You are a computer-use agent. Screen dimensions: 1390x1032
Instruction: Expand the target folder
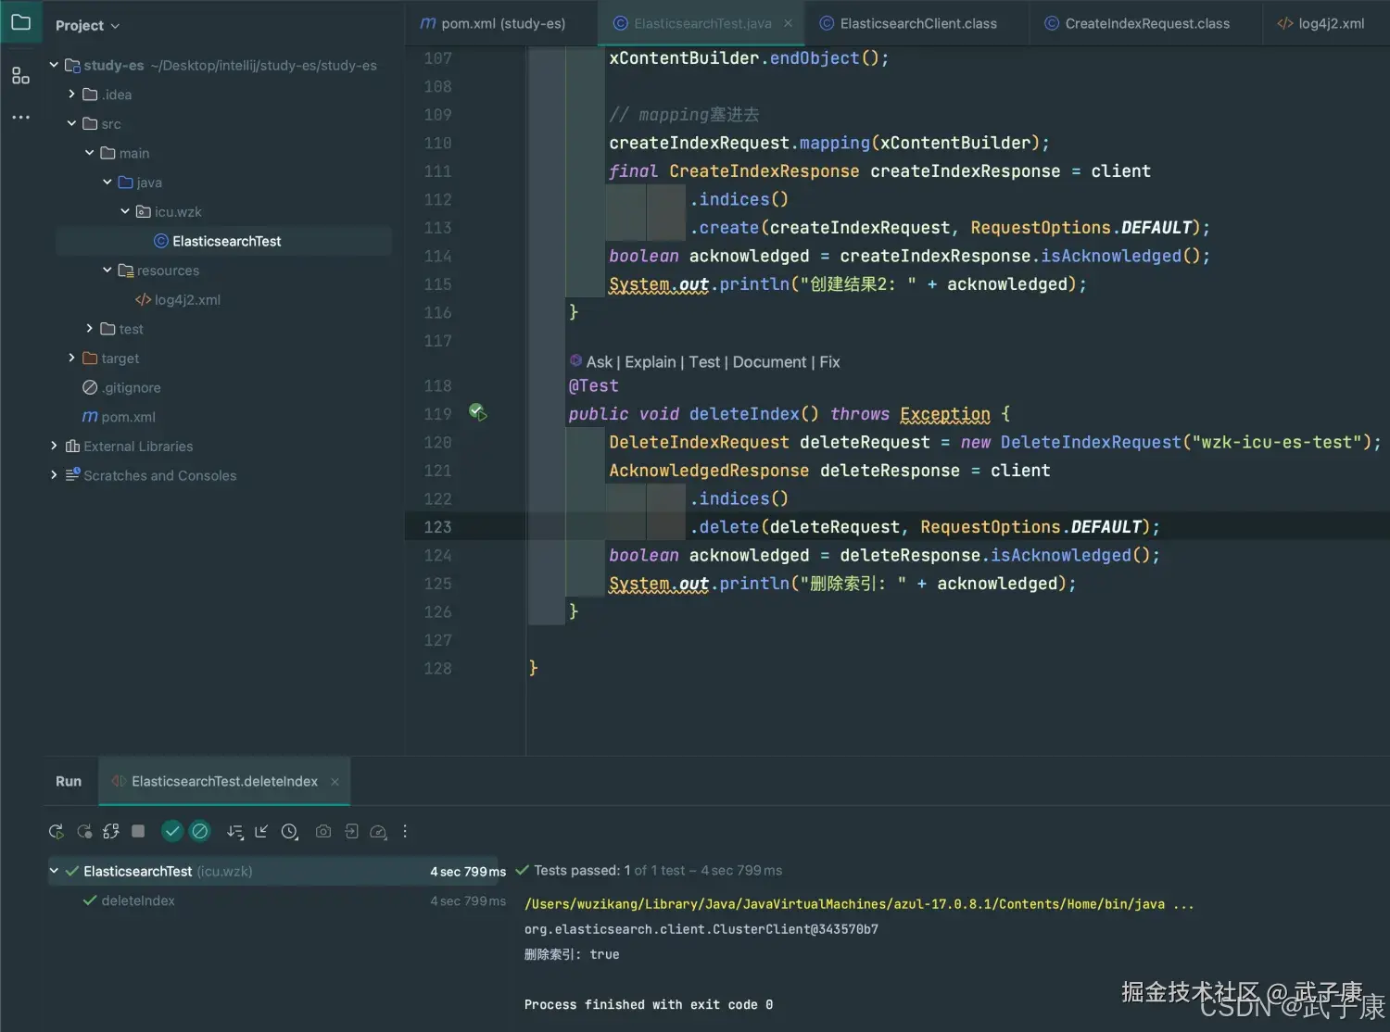pyautogui.click(x=71, y=358)
